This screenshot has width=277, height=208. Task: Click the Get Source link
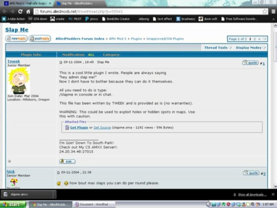tap(102, 127)
